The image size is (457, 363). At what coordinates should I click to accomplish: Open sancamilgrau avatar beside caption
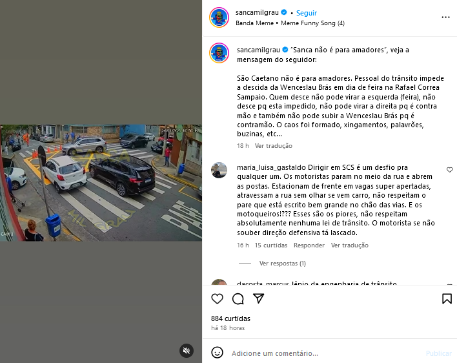pos(219,53)
